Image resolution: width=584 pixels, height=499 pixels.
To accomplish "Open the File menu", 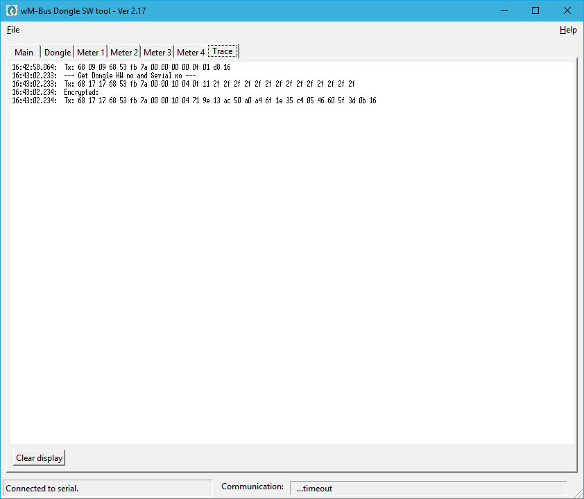I will tap(13, 30).
